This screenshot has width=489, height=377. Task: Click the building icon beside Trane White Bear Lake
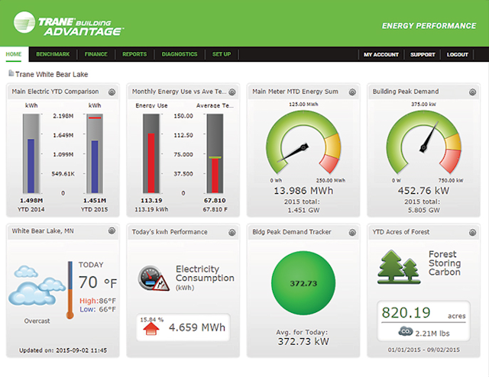pos(11,73)
